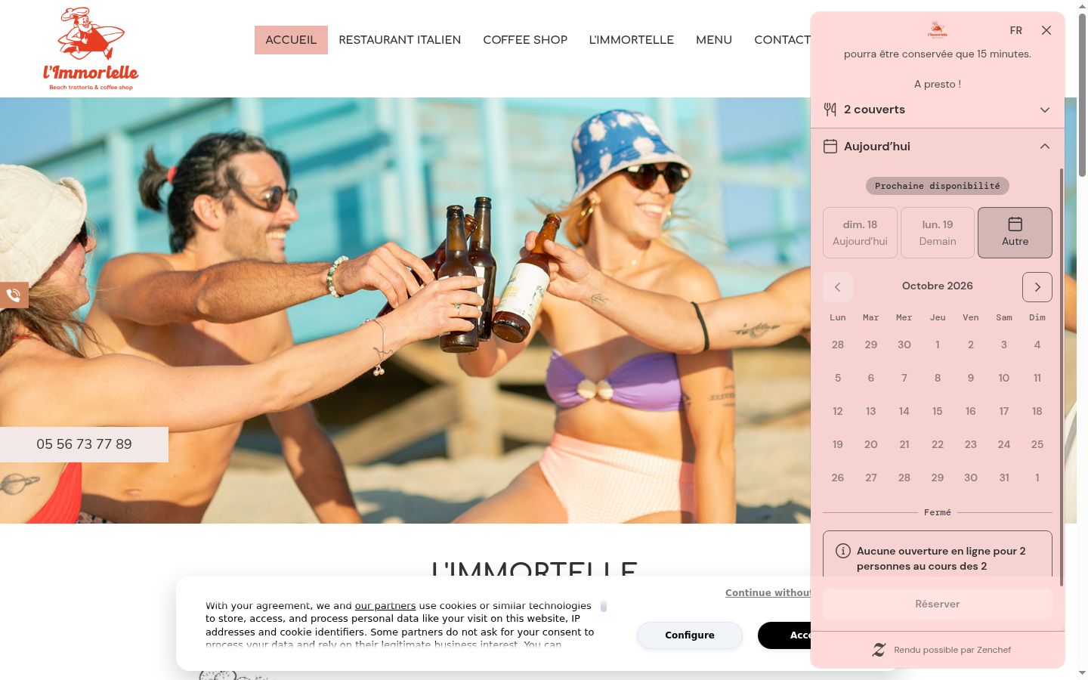Click the fork and knife couverts icon
Screen dimensions: 1088x680
830,110
